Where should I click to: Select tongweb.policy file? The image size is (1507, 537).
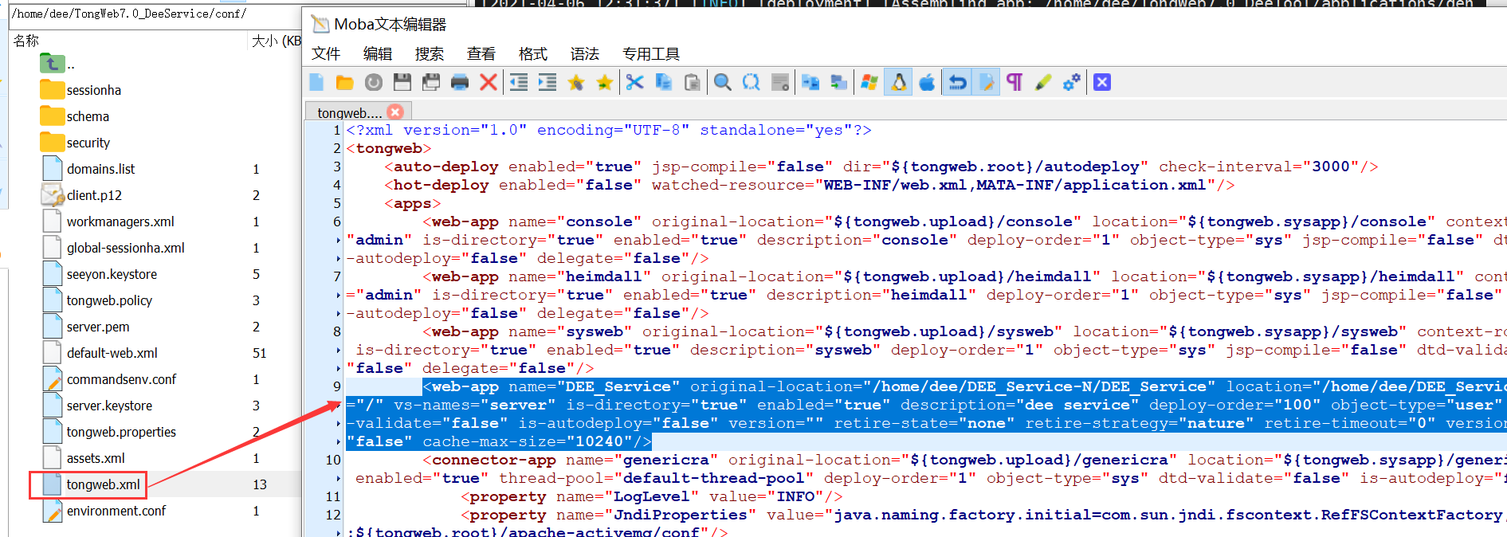click(x=109, y=300)
